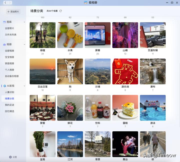
Task: Open the 水果 scene thumbnail
Action: (70, 35)
